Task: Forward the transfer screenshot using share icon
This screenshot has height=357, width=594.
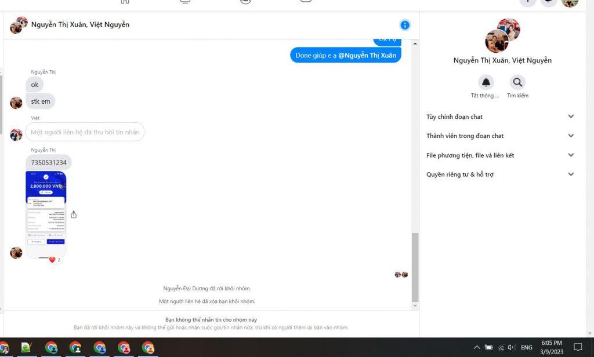Action: (x=74, y=214)
